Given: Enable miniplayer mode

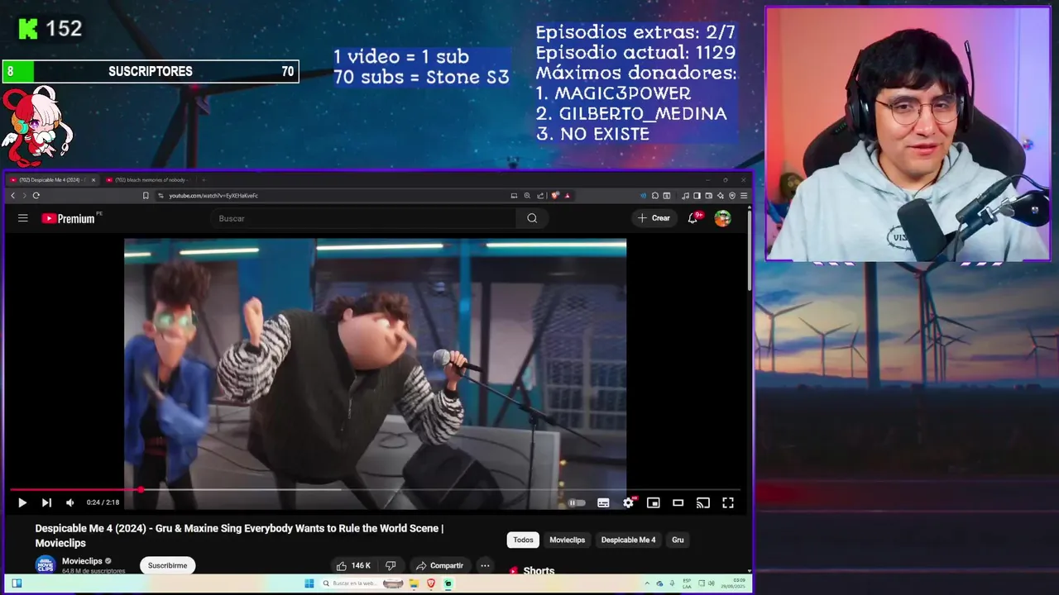Looking at the screenshot, I should 653,502.
